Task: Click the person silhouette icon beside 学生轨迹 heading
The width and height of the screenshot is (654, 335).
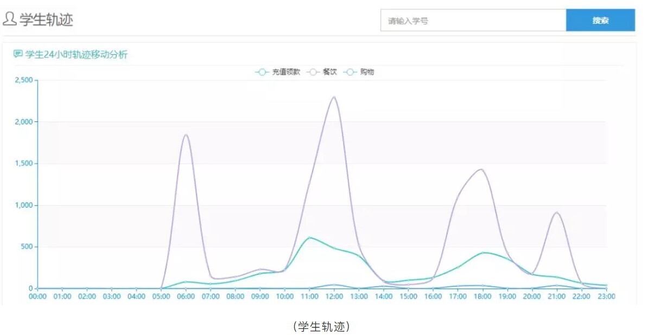Action: [9, 19]
